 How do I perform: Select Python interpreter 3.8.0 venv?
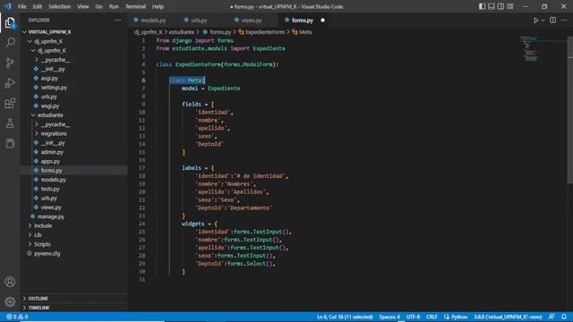[x=508, y=317]
